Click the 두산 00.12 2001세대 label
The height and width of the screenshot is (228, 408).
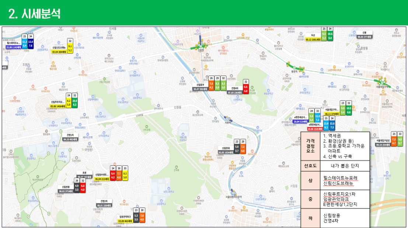pyautogui.click(x=313, y=38)
